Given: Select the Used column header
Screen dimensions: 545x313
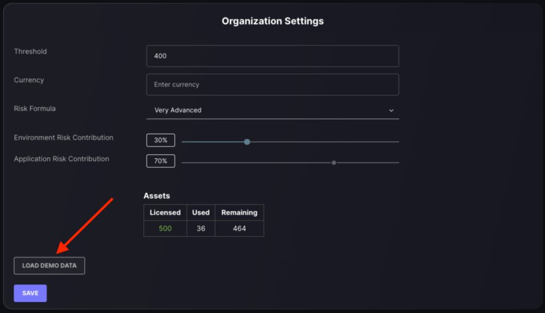Looking at the screenshot, I should tap(201, 212).
